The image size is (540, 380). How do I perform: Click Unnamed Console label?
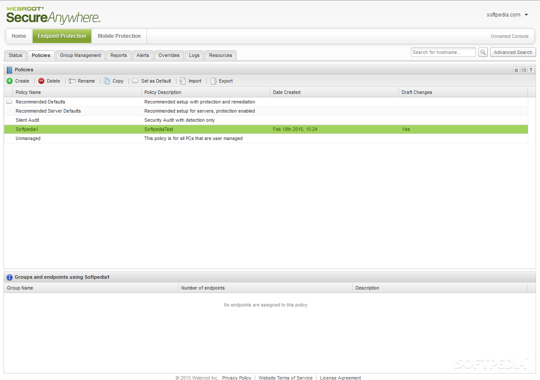click(x=510, y=36)
